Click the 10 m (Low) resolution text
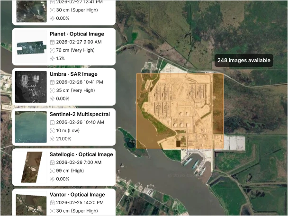 68,131
